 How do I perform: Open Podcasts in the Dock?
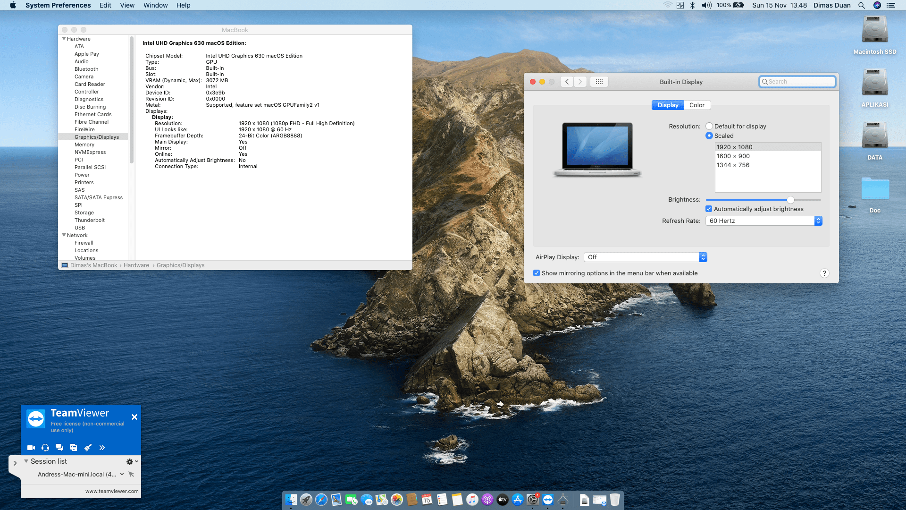[x=487, y=500]
